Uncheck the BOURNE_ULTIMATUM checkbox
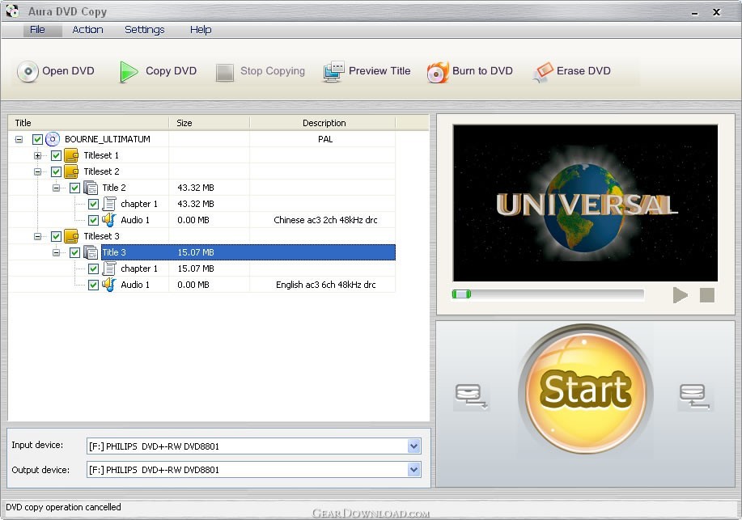This screenshot has height=520, width=742. (37, 139)
